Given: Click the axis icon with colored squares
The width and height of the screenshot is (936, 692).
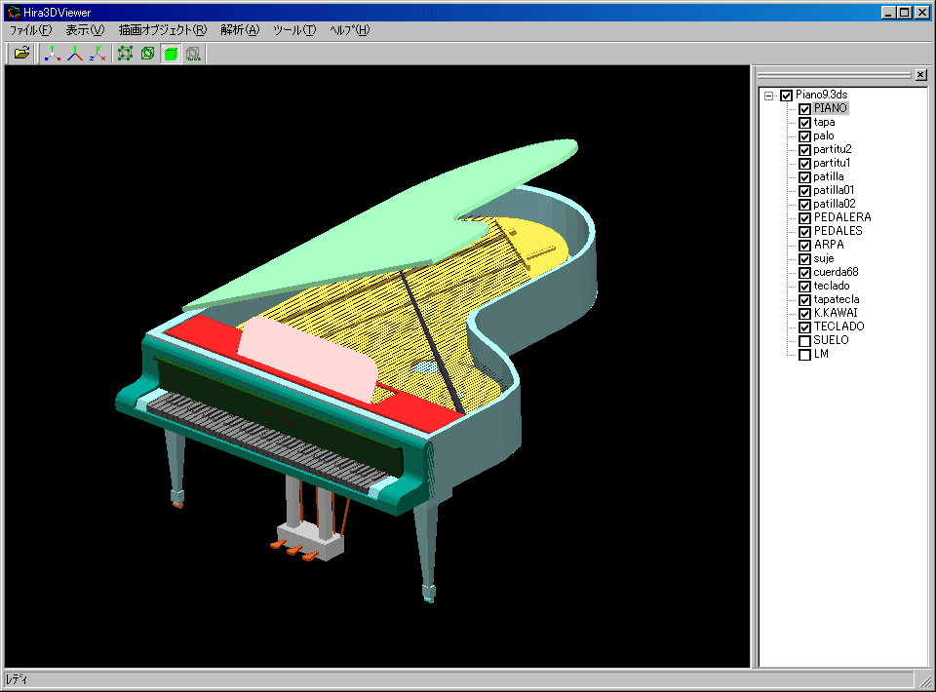Looking at the screenshot, I should pyautogui.click(x=53, y=53).
